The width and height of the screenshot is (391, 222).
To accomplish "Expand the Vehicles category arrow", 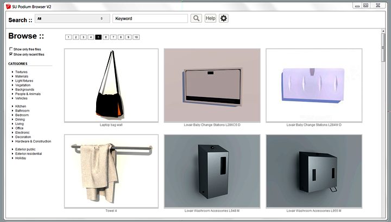I will (x=12, y=98).
